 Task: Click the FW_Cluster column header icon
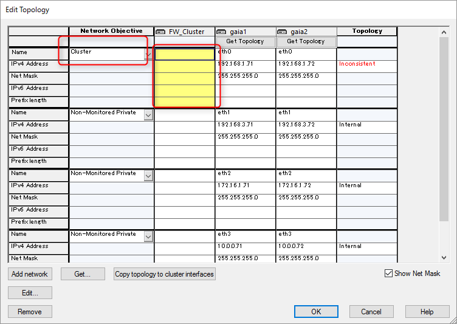160,32
